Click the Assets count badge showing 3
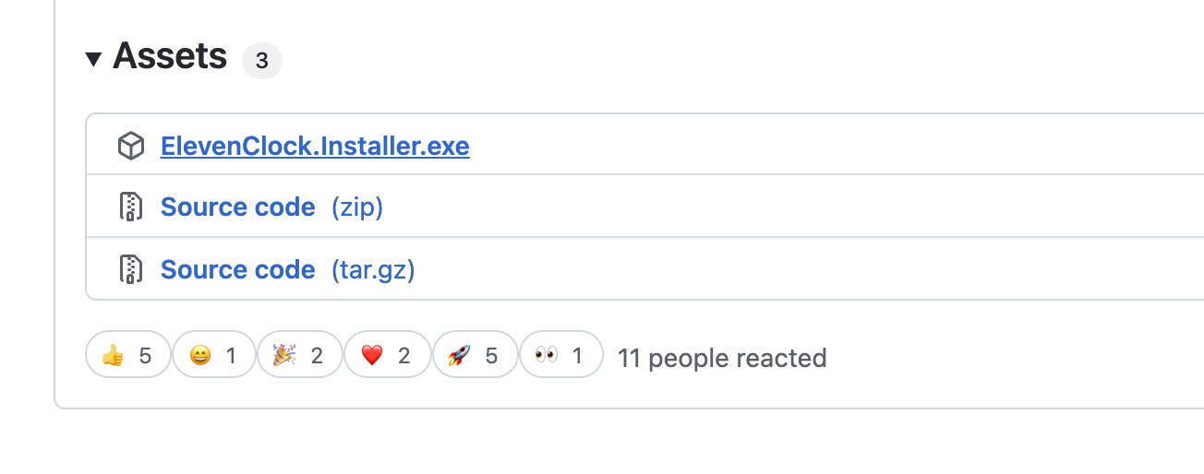Viewport: 1204px width, 474px height. click(x=262, y=61)
